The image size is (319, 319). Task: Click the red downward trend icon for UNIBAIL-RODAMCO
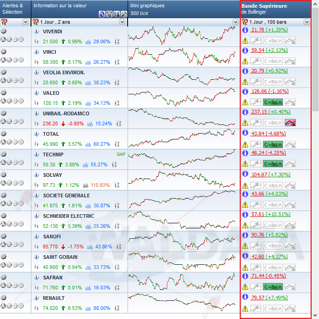pos(290,123)
